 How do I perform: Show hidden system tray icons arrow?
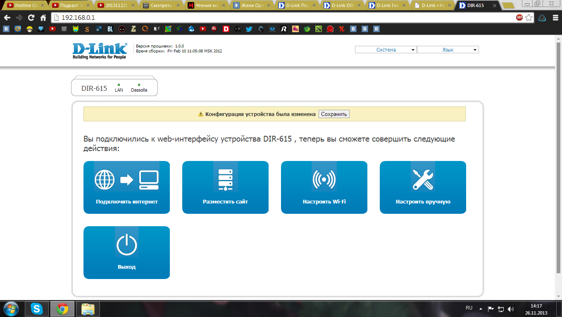point(481,308)
